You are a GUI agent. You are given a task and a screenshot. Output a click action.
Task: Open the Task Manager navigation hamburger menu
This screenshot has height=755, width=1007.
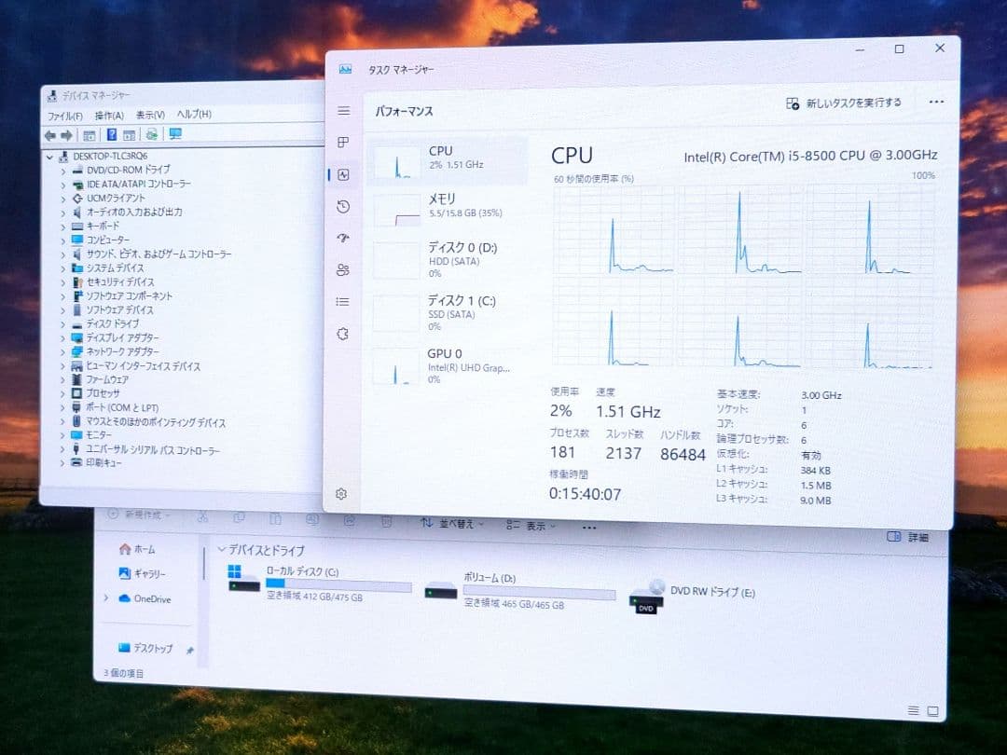click(x=342, y=111)
